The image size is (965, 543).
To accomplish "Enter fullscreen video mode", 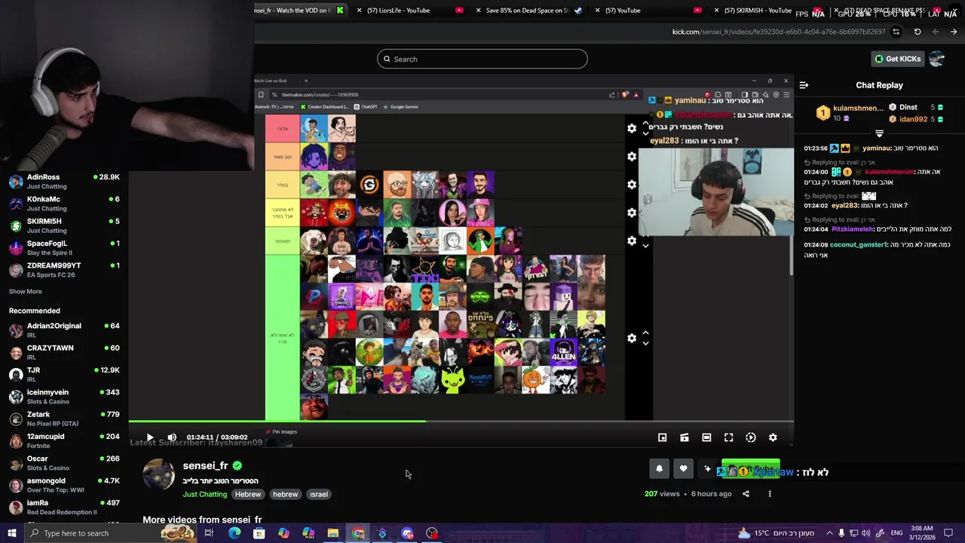I will 728,437.
